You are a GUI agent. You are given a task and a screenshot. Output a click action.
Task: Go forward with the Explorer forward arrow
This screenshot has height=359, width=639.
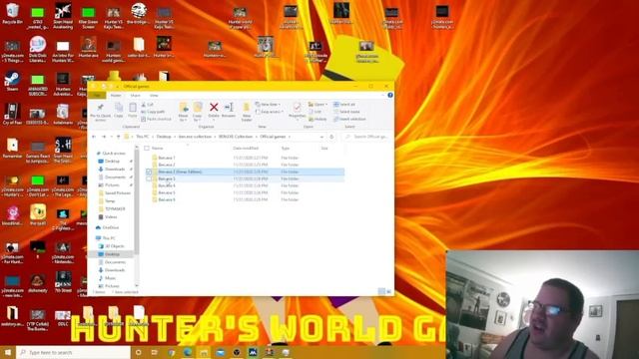click(104, 137)
